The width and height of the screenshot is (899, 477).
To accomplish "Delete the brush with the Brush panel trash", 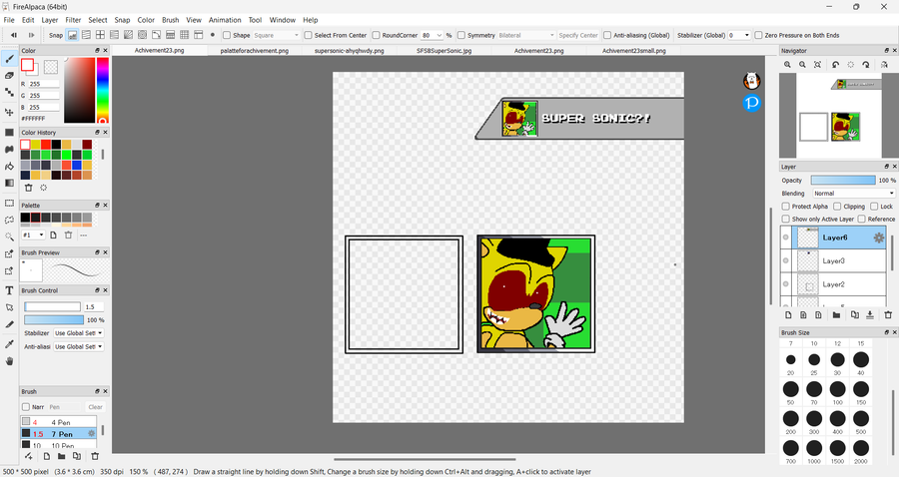I will pyautogui.click(x=95, y=456).
